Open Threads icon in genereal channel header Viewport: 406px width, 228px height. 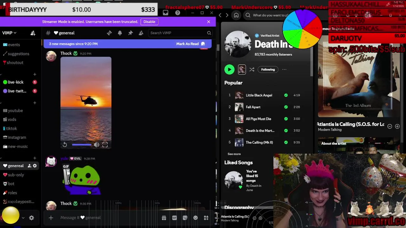point(109,33)
